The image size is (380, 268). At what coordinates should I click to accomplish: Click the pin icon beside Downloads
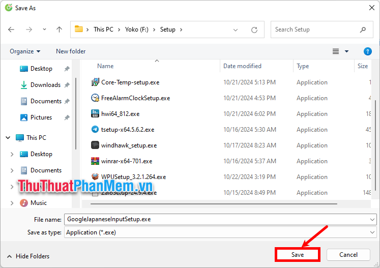click(x=67, y=85)
